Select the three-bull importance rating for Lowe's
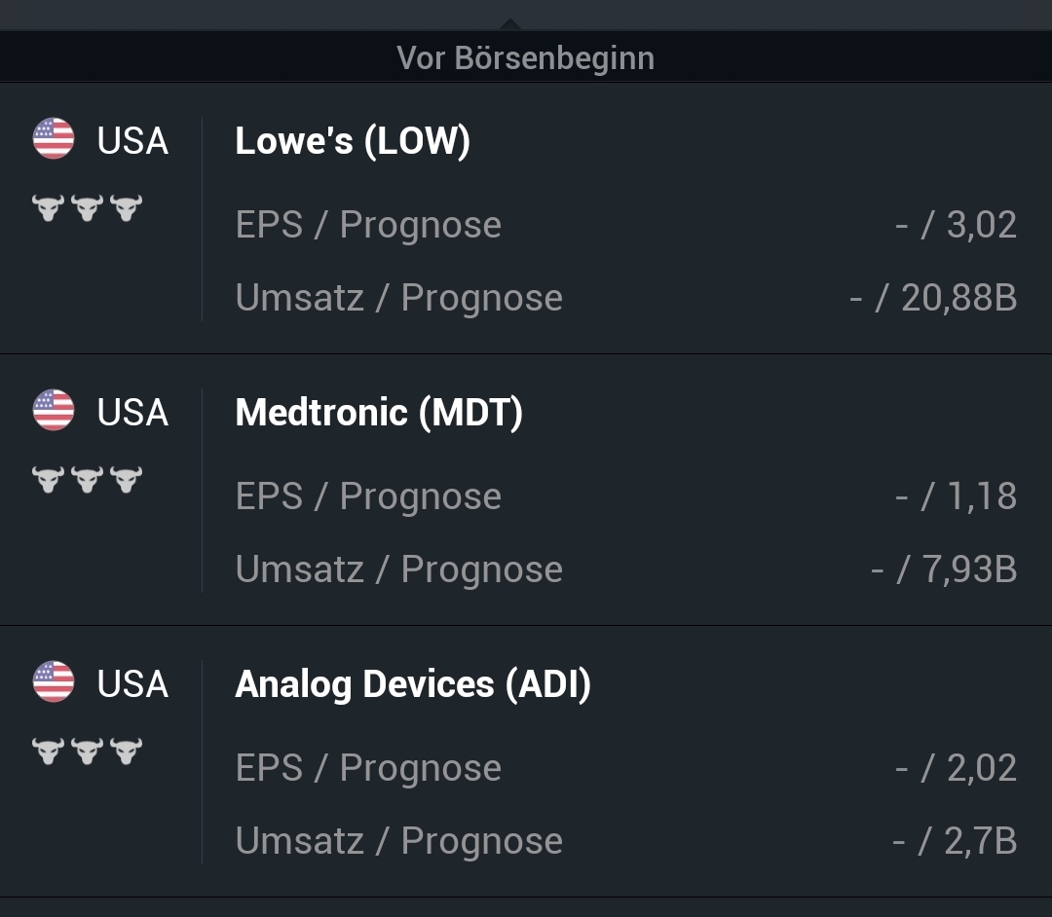This screenshot has width=1052, height=917. (88, 206)
